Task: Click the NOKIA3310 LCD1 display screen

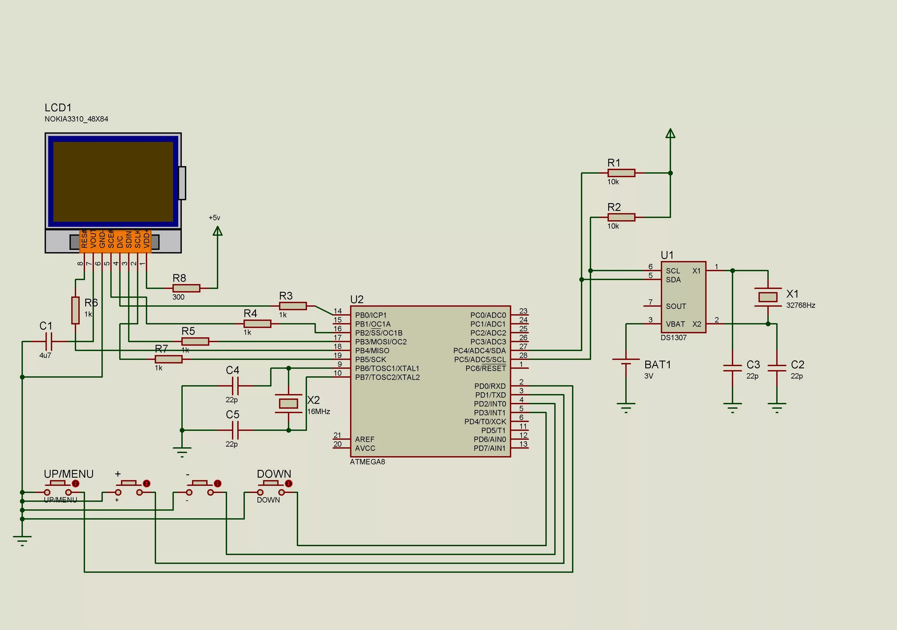Action: click(x=113, y=182)
